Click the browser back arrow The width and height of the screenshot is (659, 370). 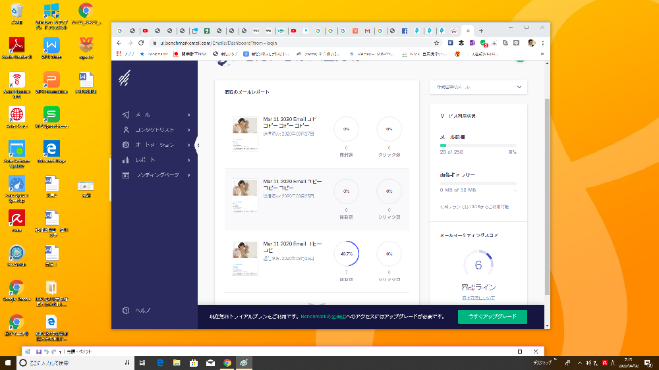(x=119, y=43)
